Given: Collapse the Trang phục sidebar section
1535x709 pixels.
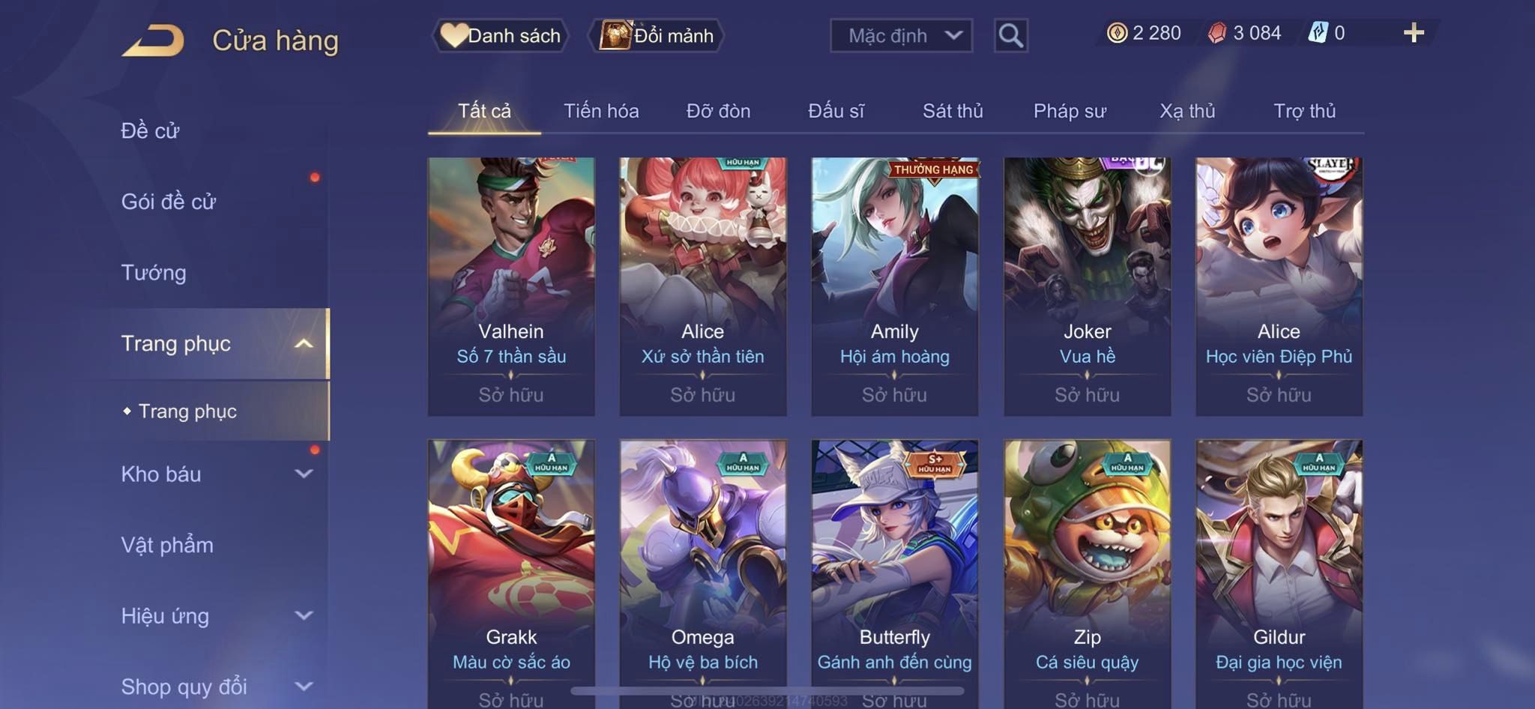Looking at the screenshot, I should pos(304,344).
